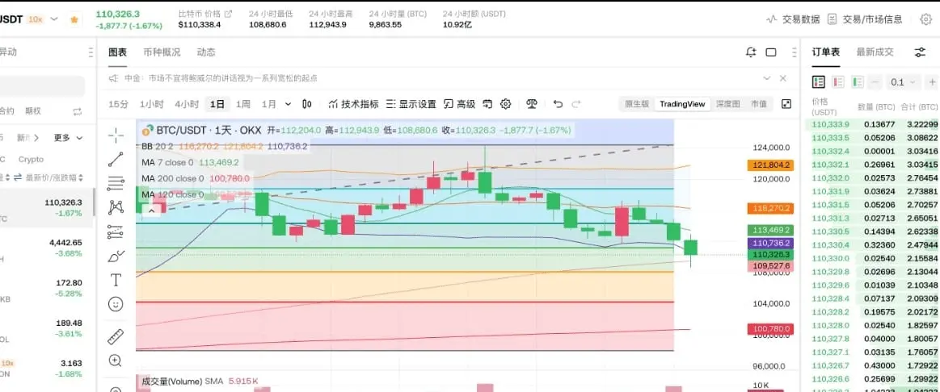Open 交易数据 trading data
The height and width of the screenshot is (392, 940).
pyautogui.click(x=793, y=19)
